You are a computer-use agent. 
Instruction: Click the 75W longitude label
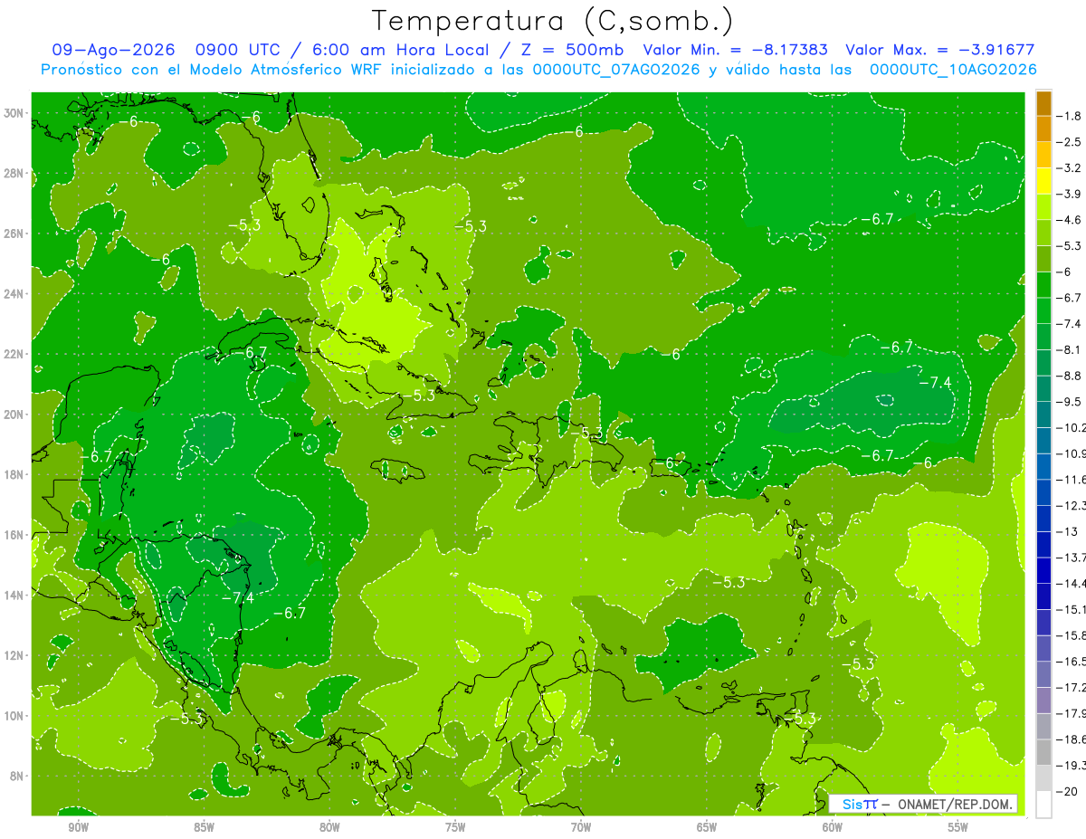[455, 827]
